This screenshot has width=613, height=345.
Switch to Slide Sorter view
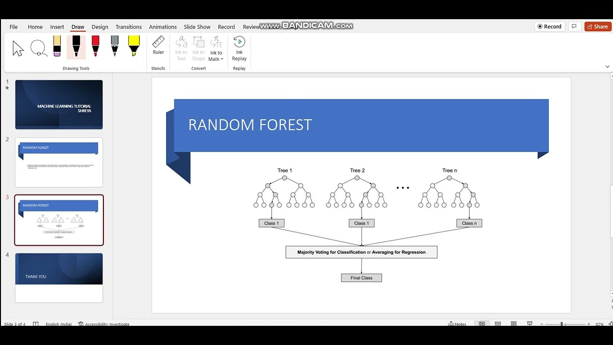pos(498,324)
